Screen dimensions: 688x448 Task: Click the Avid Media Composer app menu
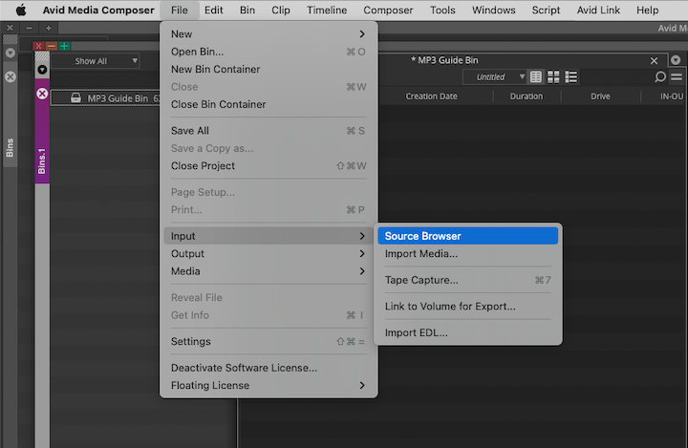98,10
